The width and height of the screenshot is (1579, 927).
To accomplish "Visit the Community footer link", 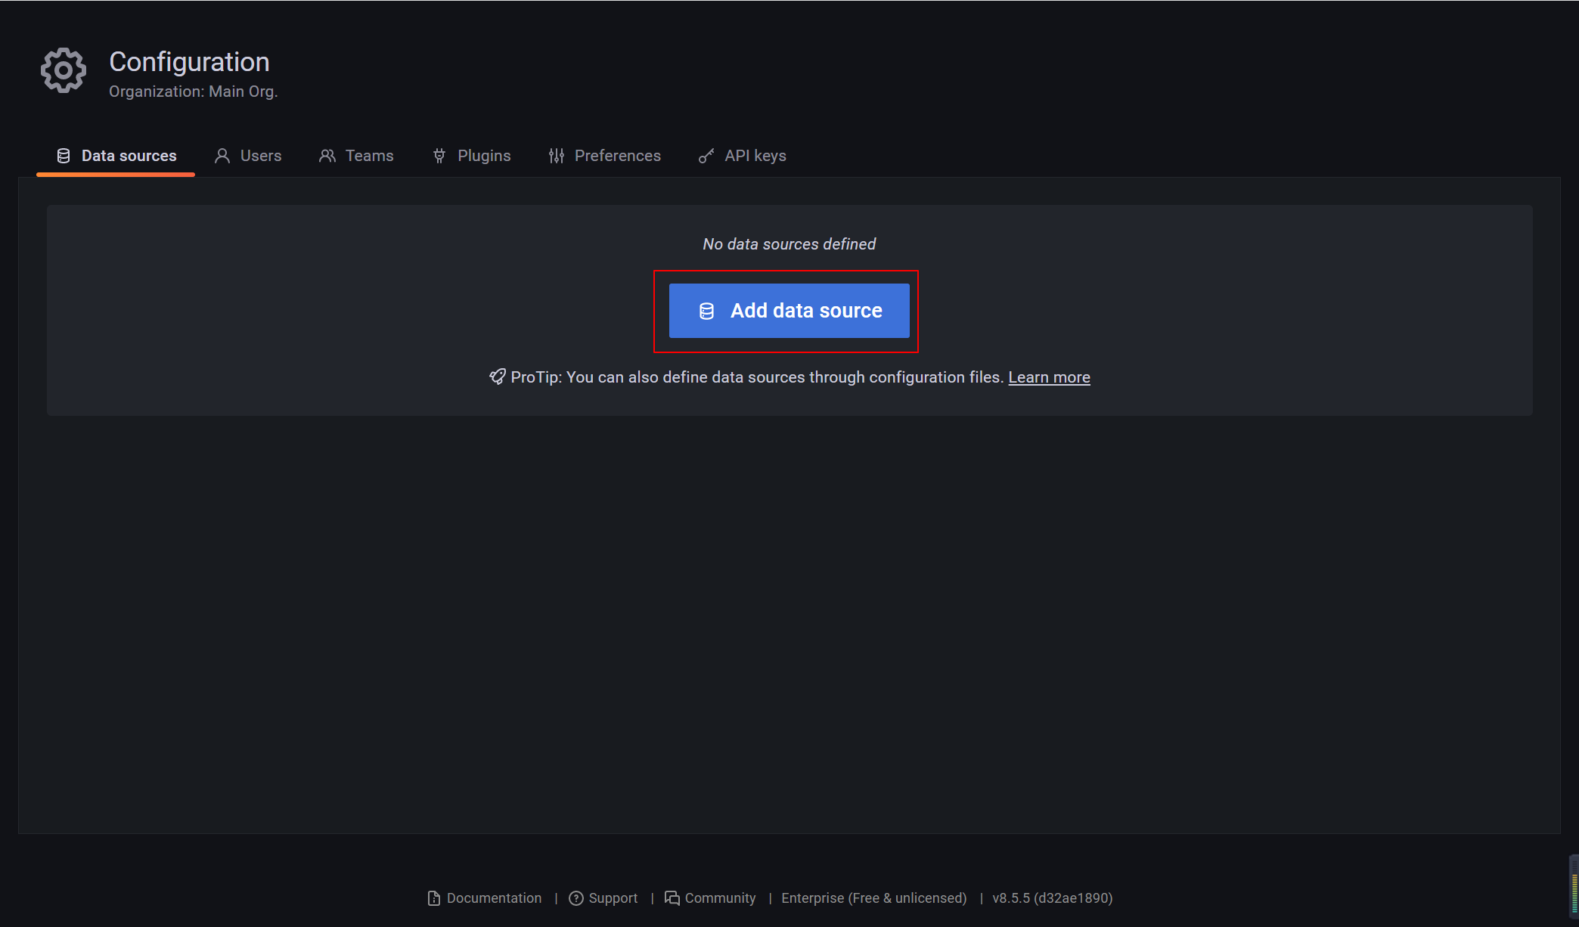I will point(710,898).
